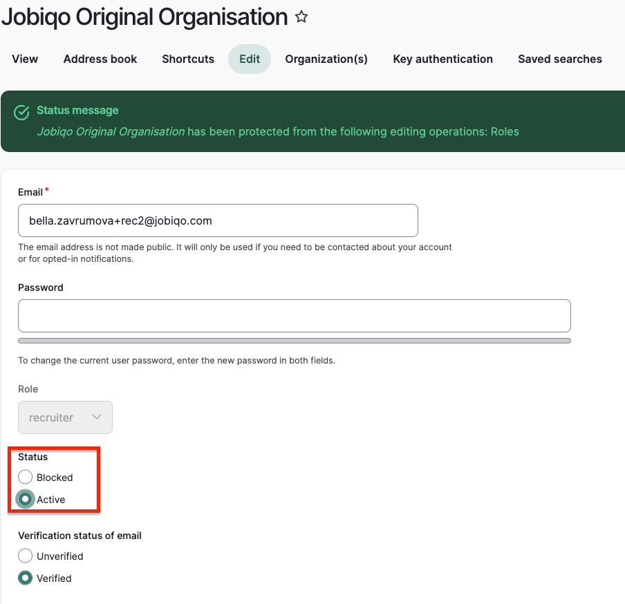Click the status message checkmark icon
Screen dimensions: 625x604
coord(21,113)
